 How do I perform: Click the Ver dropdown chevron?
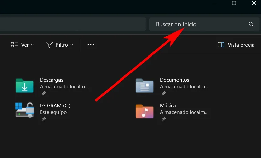click(x=32, y=45)
